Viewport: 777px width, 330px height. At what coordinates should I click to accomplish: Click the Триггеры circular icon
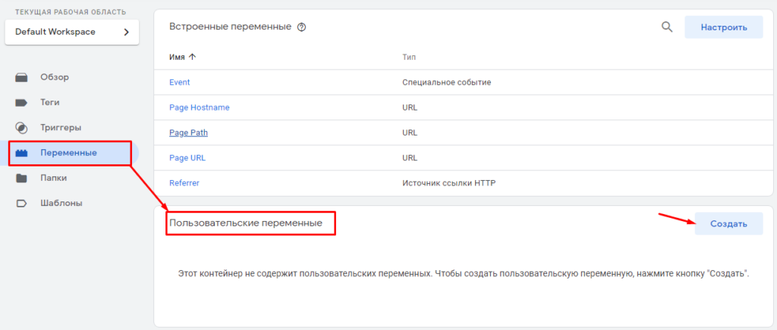click(x=21, y=128)
